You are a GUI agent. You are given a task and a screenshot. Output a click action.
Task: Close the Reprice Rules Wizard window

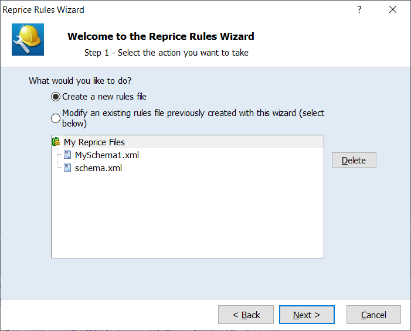[393, 10]
